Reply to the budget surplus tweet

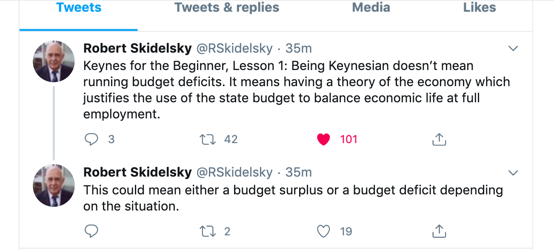point(91,231)
